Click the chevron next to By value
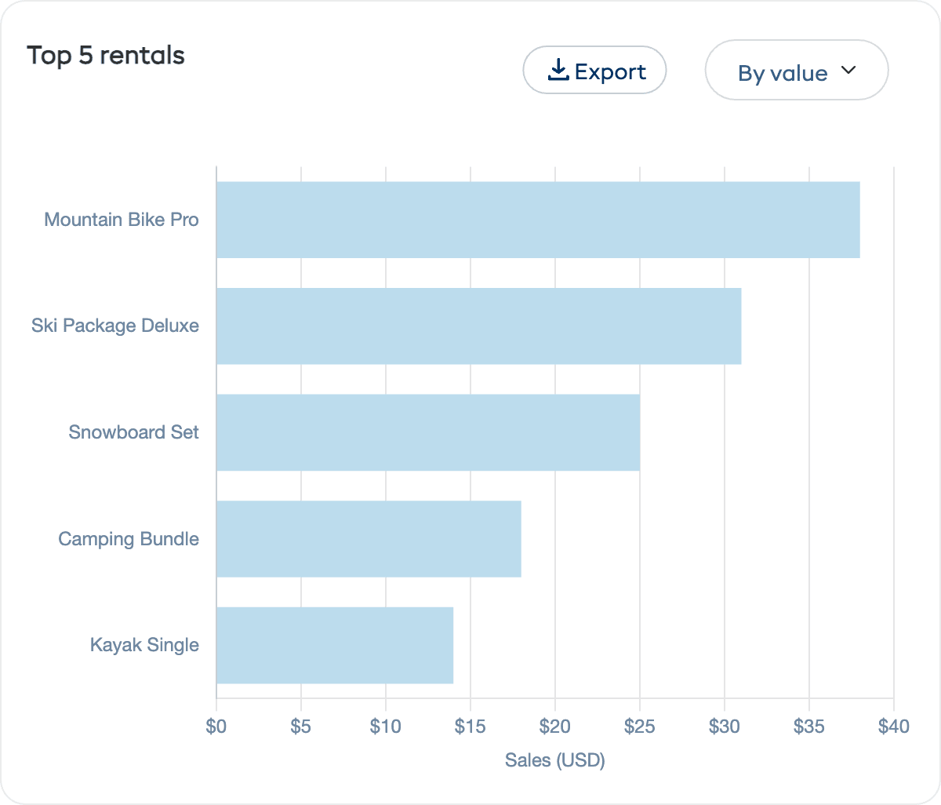The height and width of the screenshot is (805, 941). point(848,70)
